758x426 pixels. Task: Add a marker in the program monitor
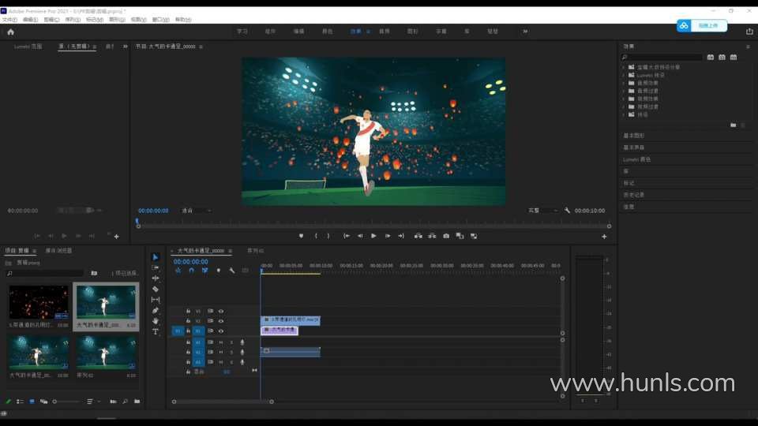(301, 236)
